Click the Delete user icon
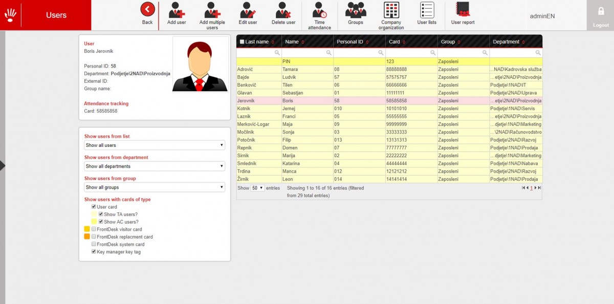 (x=283, y=10)
